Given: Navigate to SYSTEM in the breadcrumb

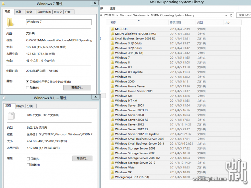Looking at the screenshot, I should (x=109, y=15).
